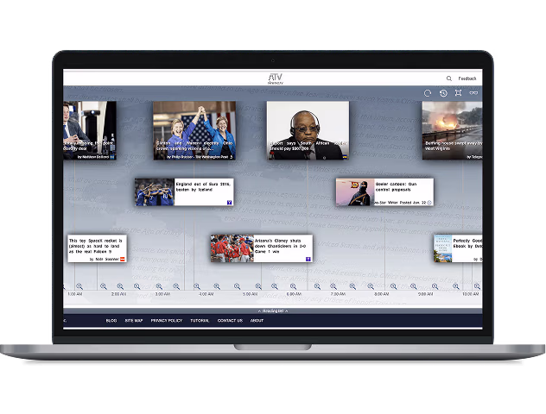Click the ATV logo at top center
The width and height of the screenshot is (546, 414).
[274, 78]
